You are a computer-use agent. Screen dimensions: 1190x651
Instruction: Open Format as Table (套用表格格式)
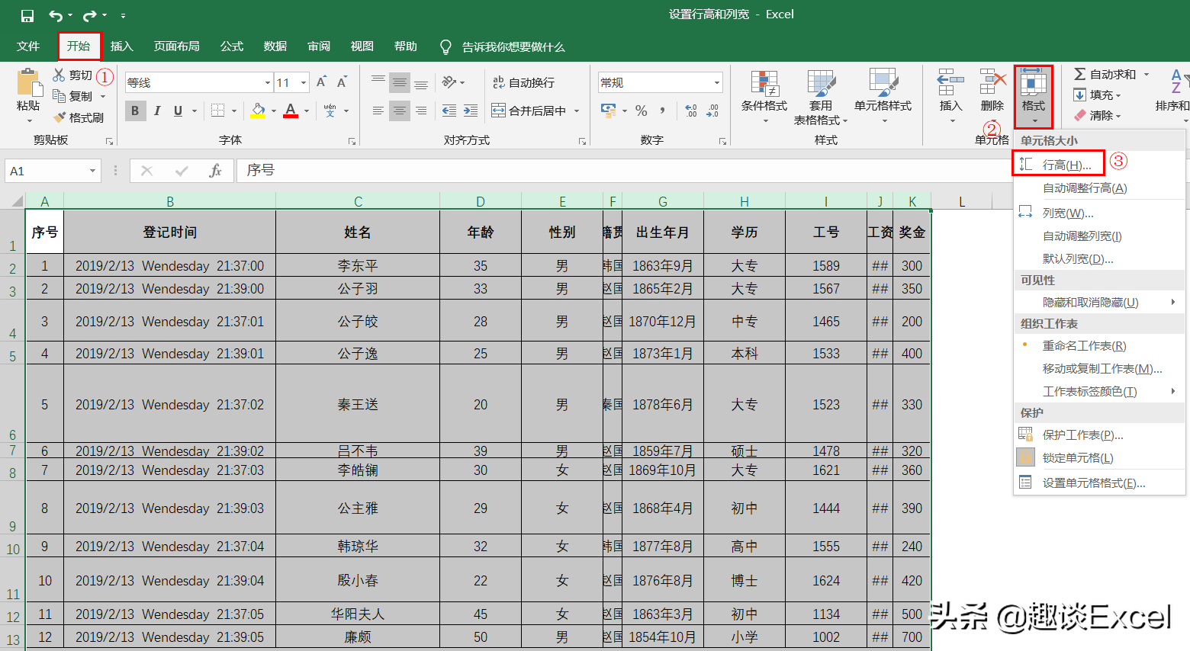click(x=821, y=97)
